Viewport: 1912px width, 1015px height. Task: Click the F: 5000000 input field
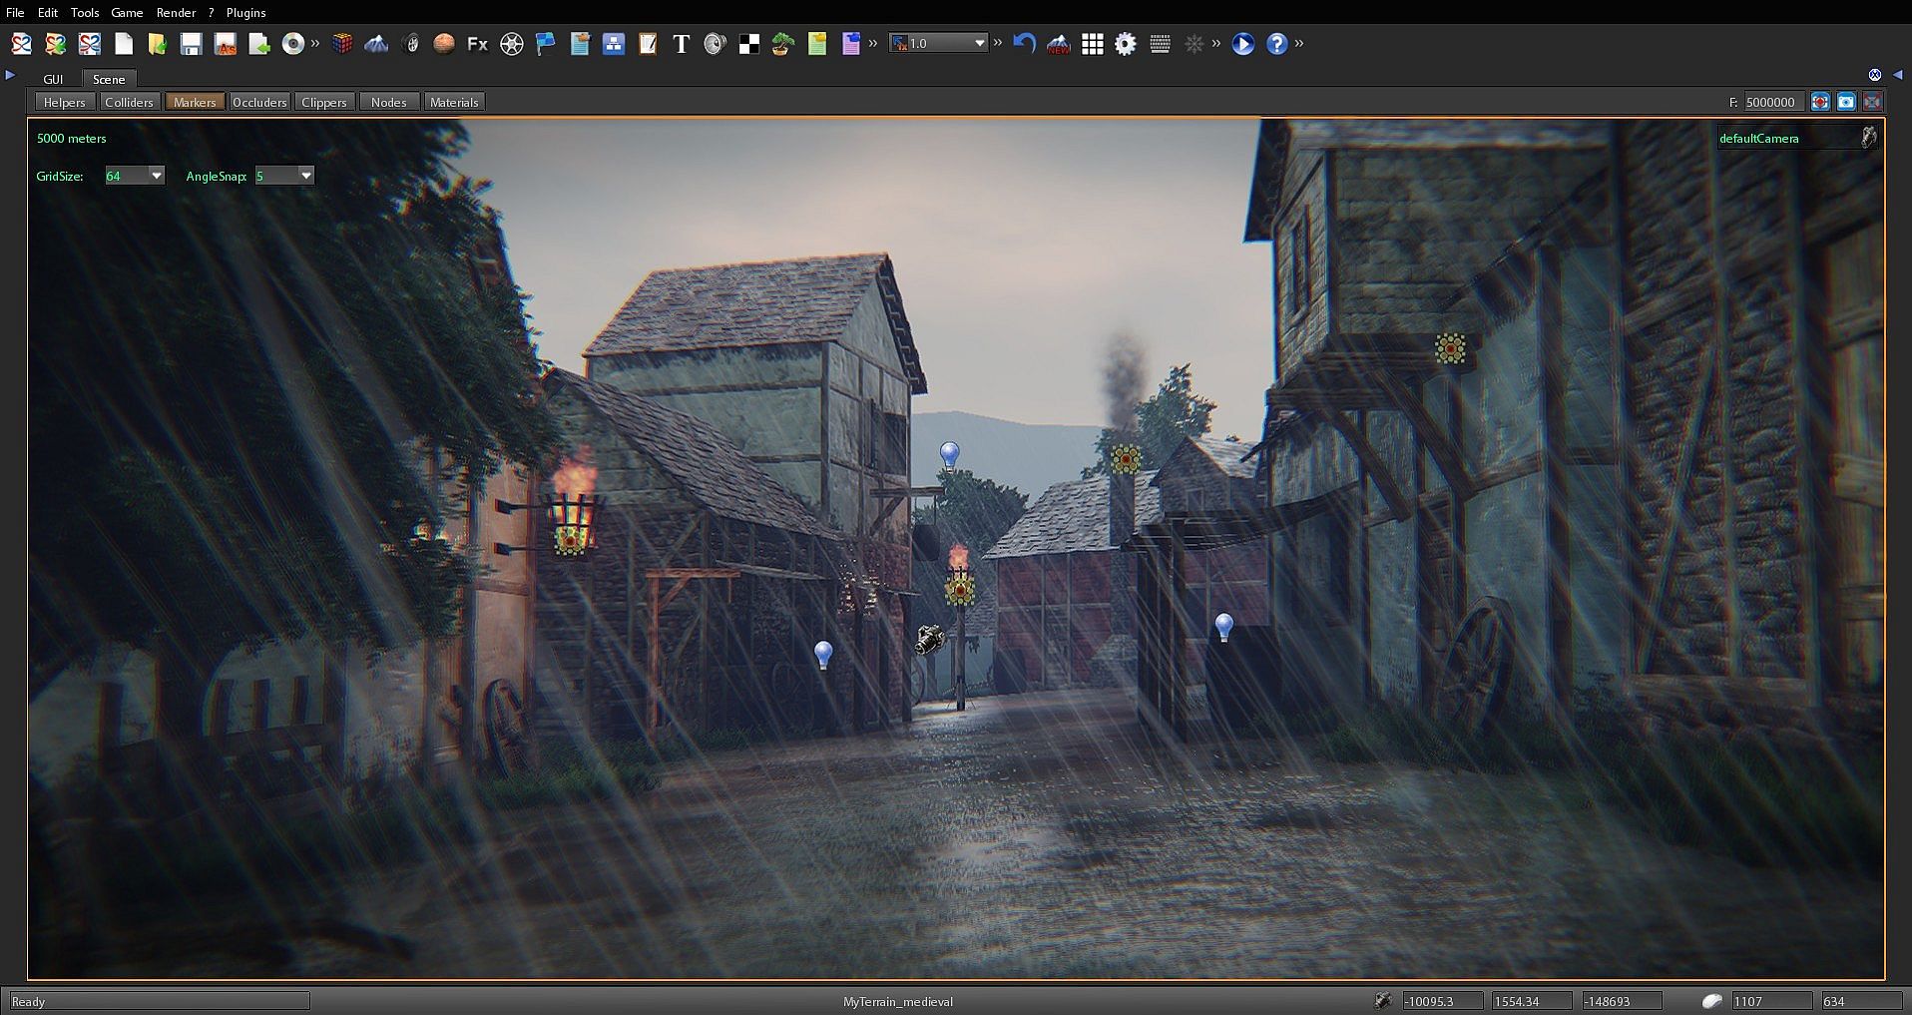(1772, 102)
